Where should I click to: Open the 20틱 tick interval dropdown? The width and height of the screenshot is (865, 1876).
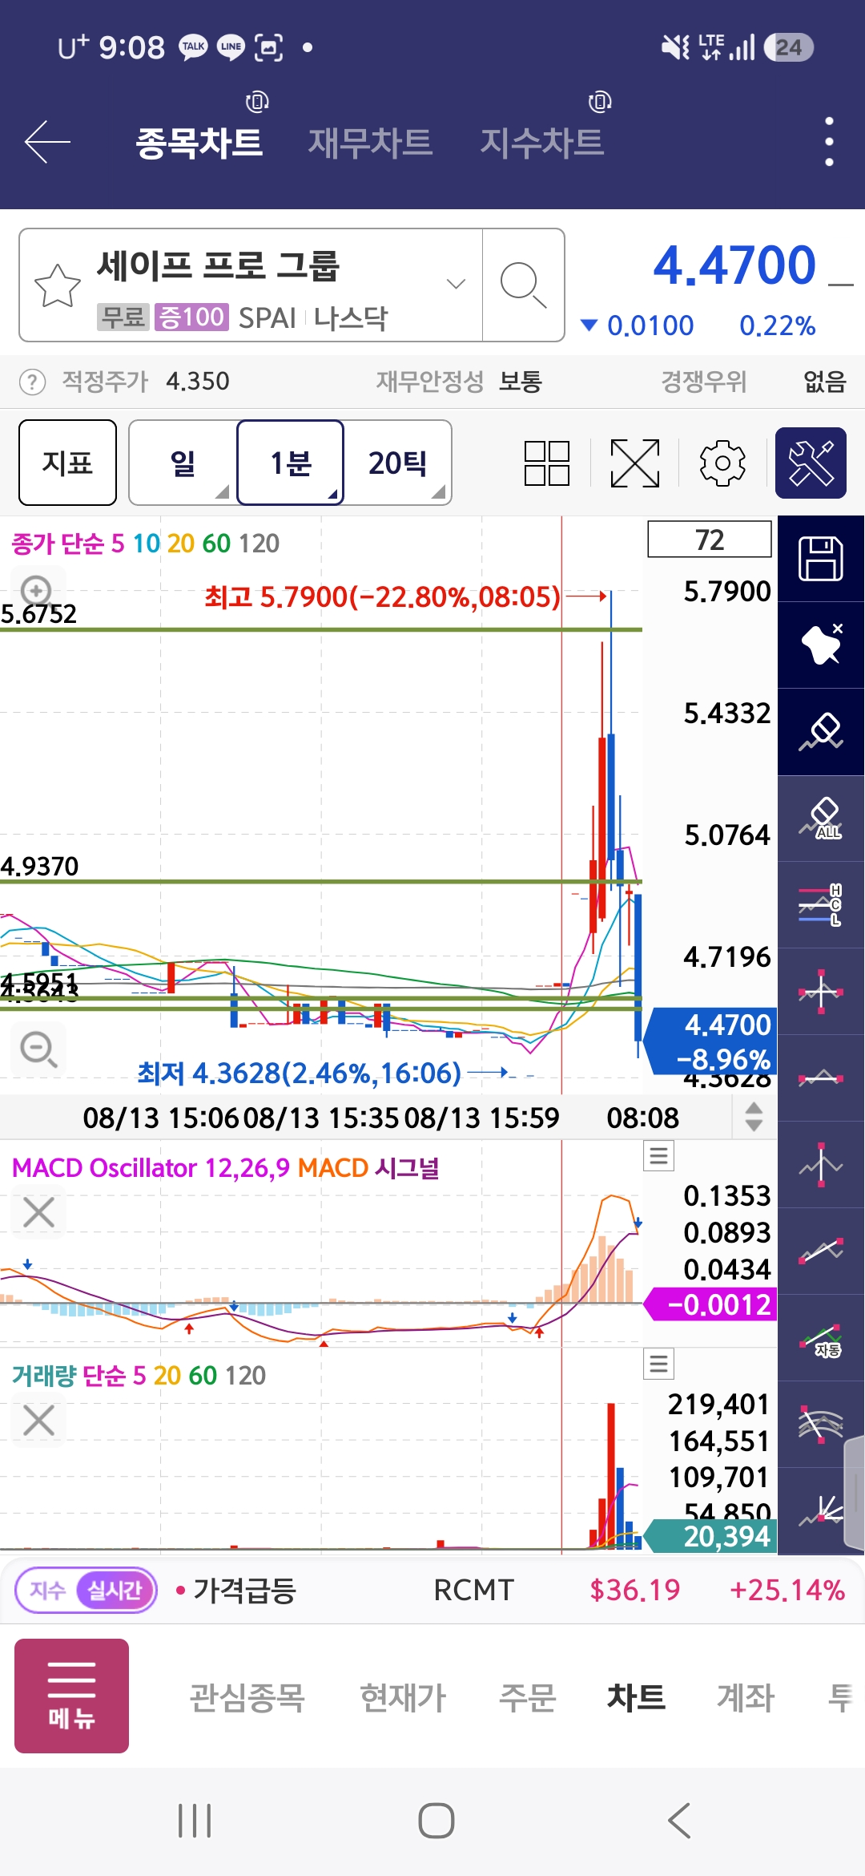pyautogui.click(x=398, y=463)
